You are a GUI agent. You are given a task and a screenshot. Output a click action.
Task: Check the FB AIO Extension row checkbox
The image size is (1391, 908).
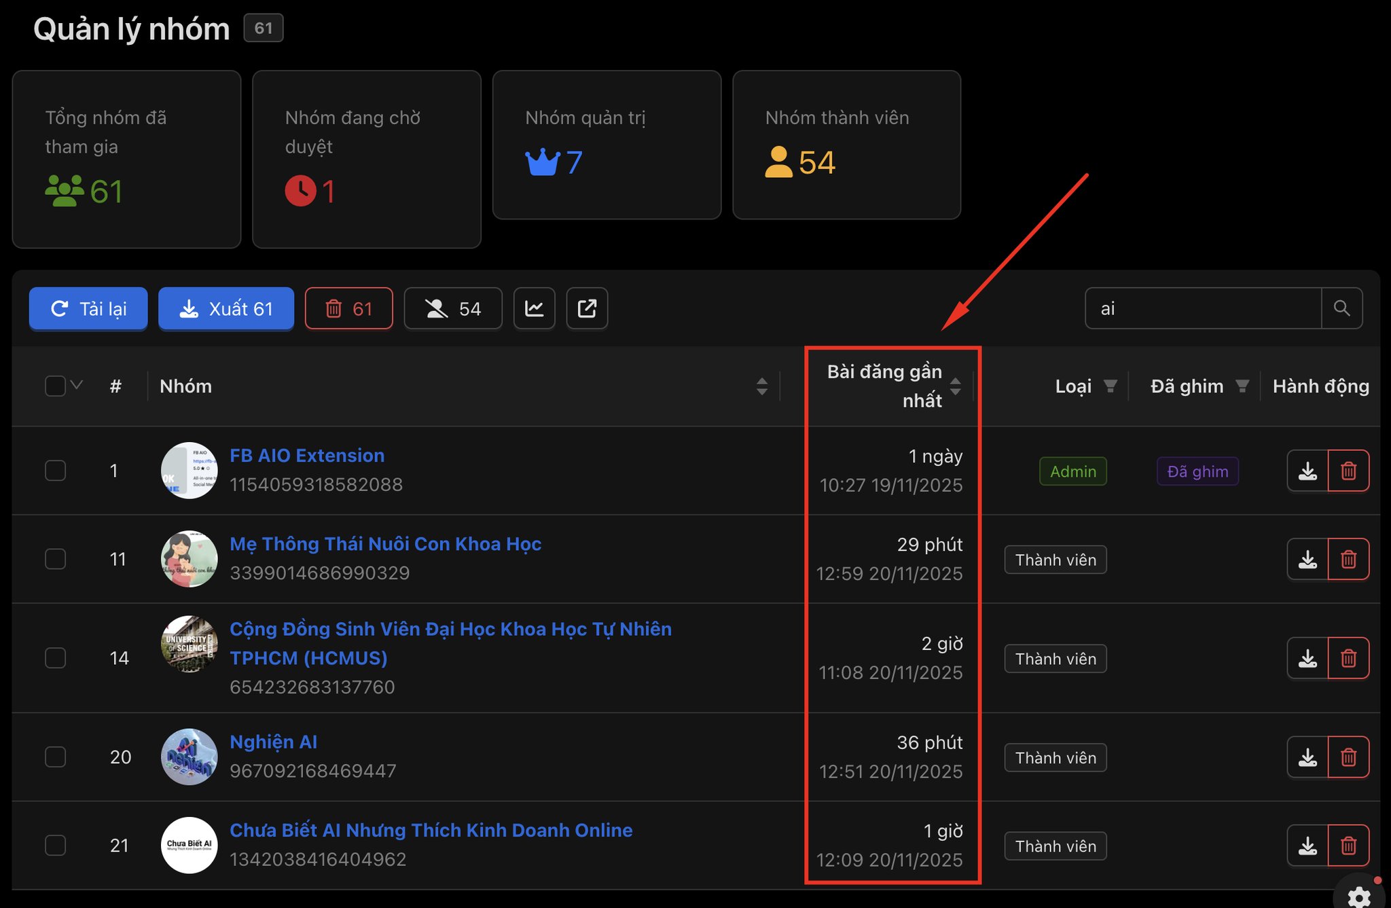[55, 471]
